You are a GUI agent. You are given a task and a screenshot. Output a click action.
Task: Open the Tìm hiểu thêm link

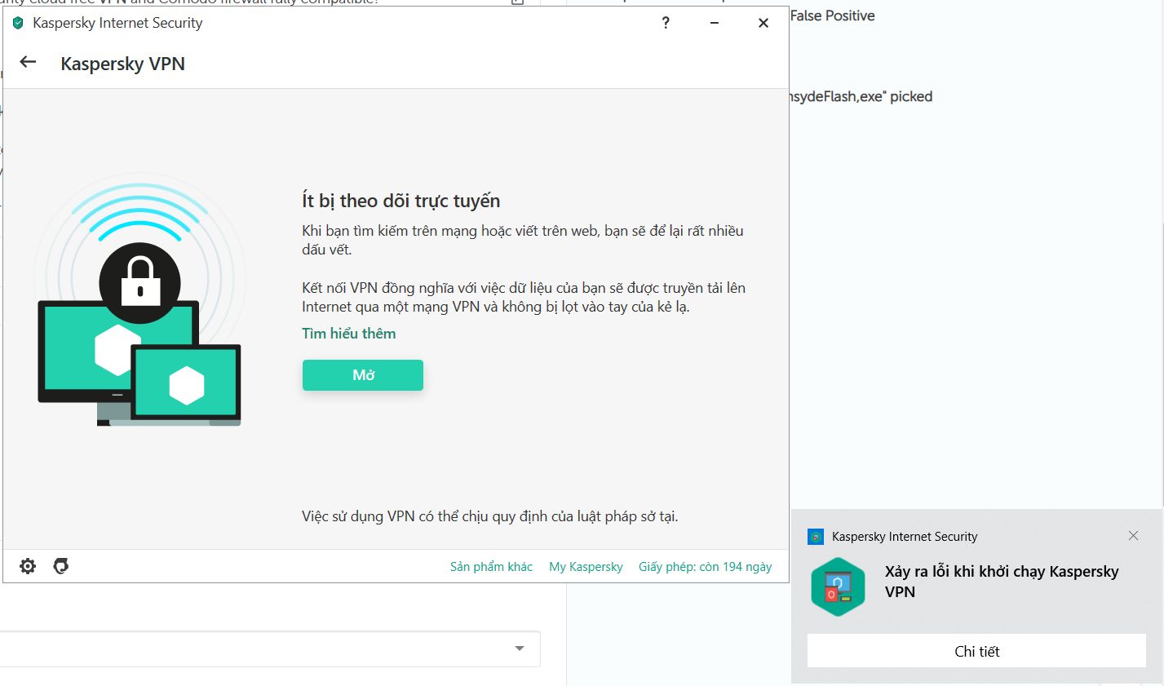[349, 334]
